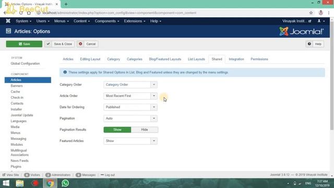Click the Chrome taskbar icon
The image size is (334, 188).
coord(50,183)
